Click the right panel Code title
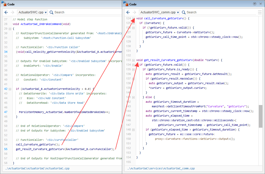Viewport: 265px width, 174px height. click(x=133, y=4)
